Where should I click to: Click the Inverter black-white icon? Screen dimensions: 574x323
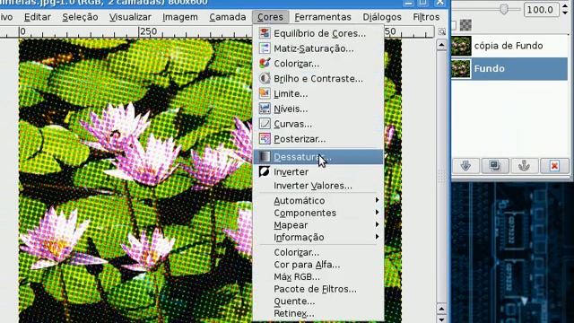[x=265, y=171]
